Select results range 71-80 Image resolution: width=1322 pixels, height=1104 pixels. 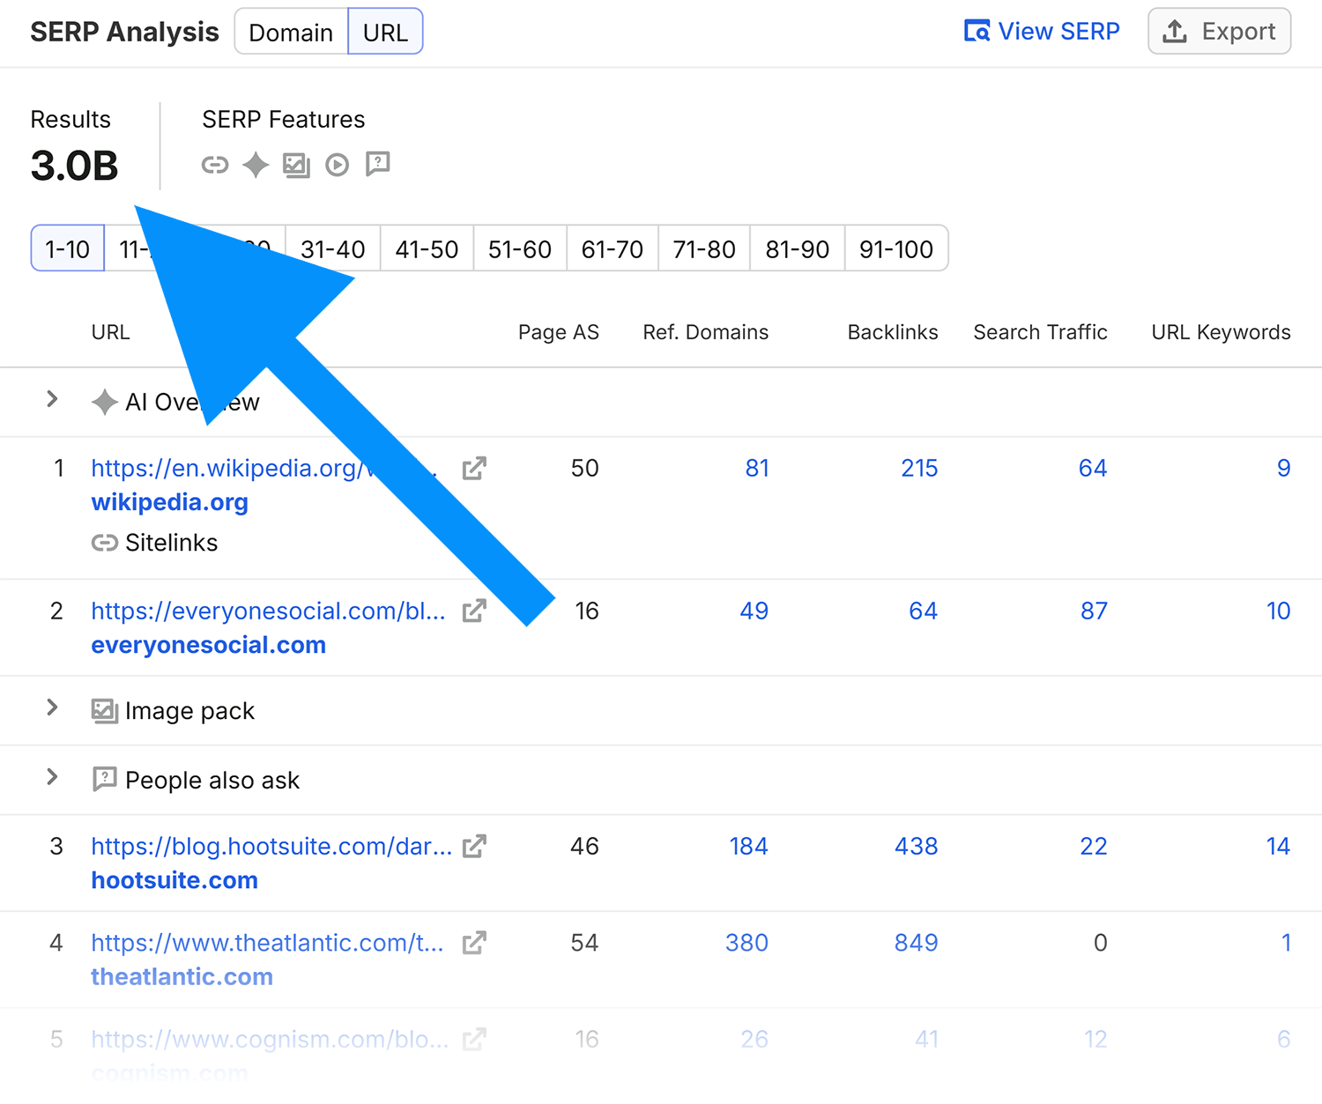point(704,248)
